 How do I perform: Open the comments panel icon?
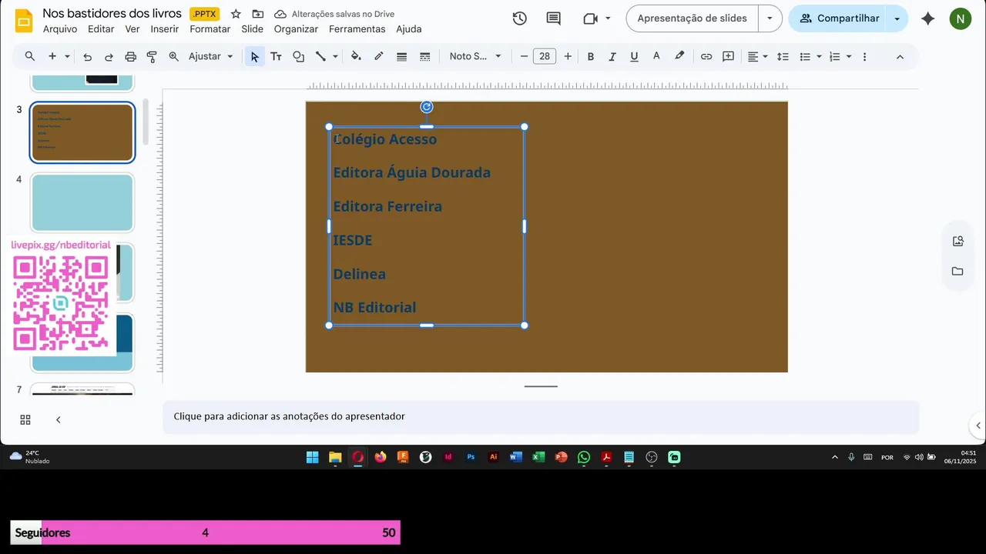(x=553, y=18)
